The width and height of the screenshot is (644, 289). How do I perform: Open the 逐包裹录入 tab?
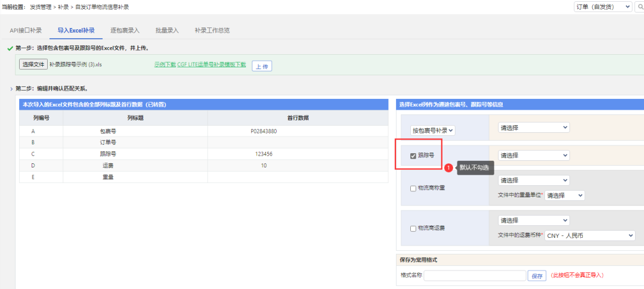coord(125,30)
